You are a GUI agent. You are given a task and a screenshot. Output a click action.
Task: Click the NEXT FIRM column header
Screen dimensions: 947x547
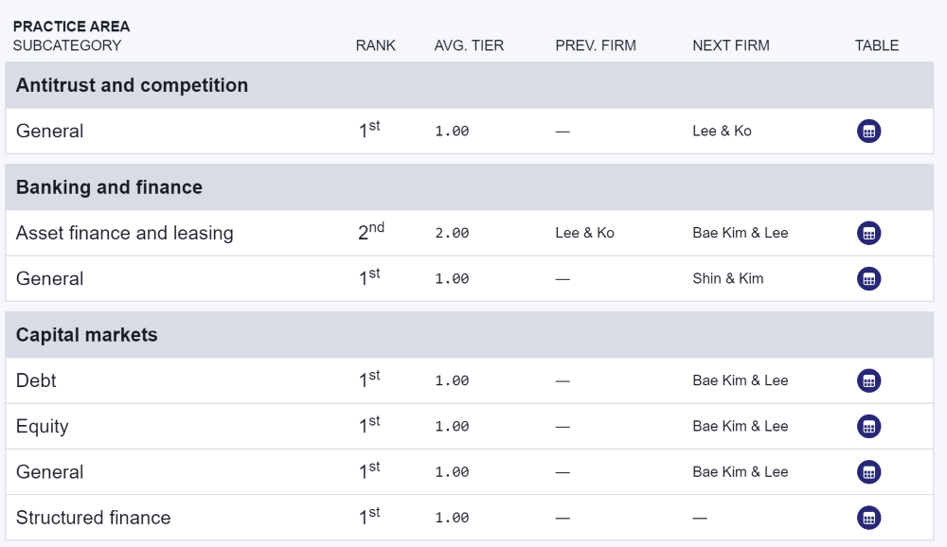click(731, 45)
